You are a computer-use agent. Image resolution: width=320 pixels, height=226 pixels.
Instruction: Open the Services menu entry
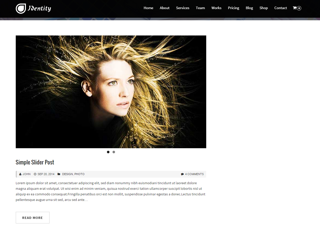pyautogui.click(x=183, y=8)
